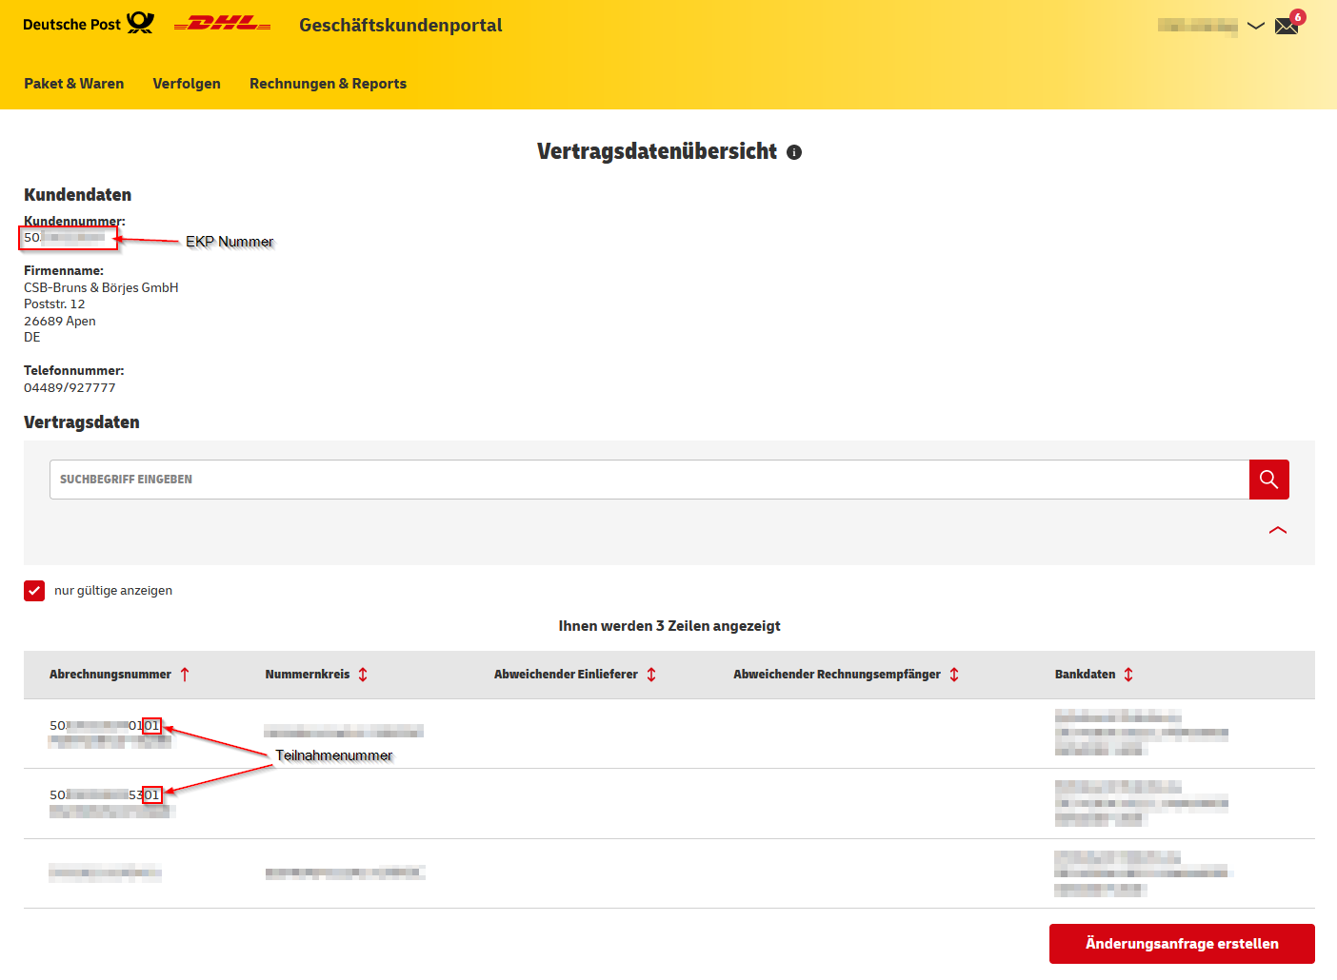Select the Abrechnungsnummer ending in 0101
The height and width of the screenshot is (980, 1337).
(105, 726)
